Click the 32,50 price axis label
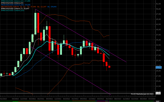 point(158,45)
